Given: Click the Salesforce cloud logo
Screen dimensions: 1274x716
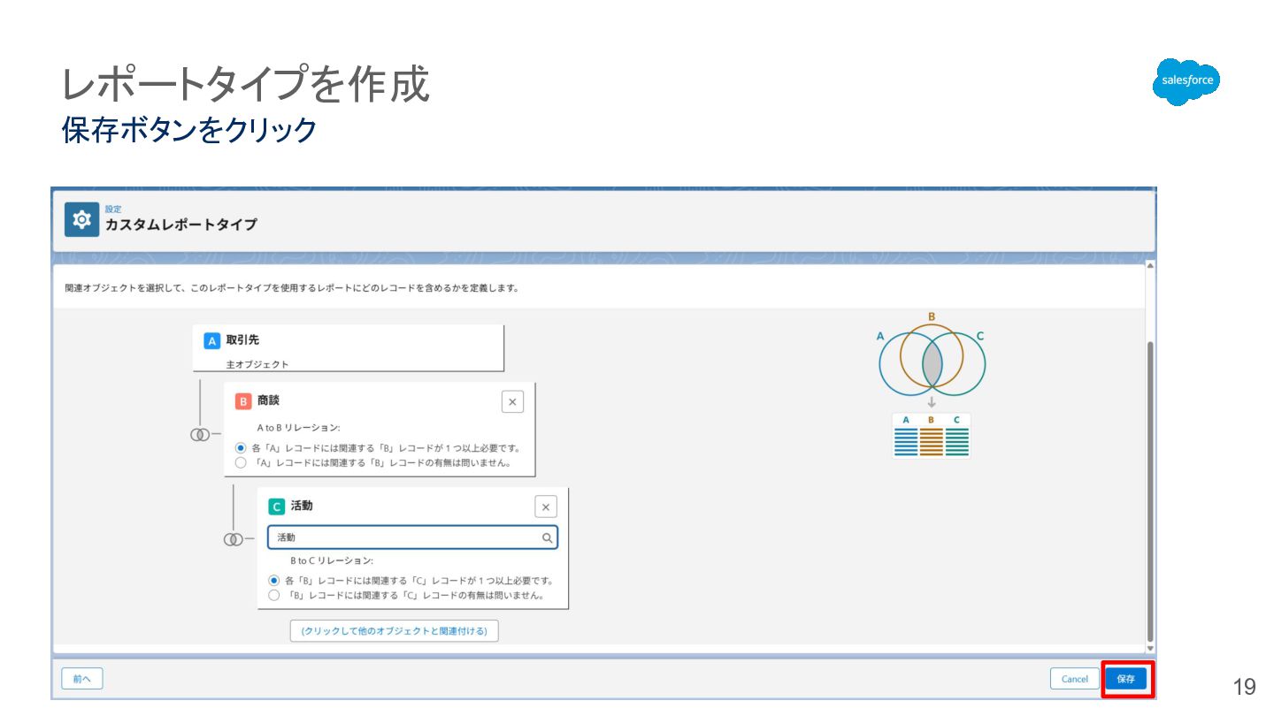Looking at the screenshot, I should tap(1186, 81).
